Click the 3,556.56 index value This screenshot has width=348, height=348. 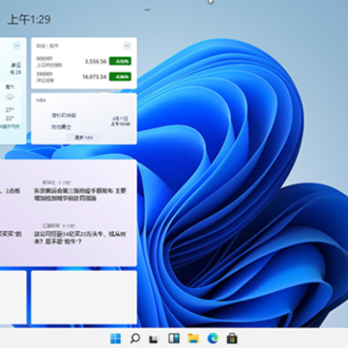click(96, 61)
